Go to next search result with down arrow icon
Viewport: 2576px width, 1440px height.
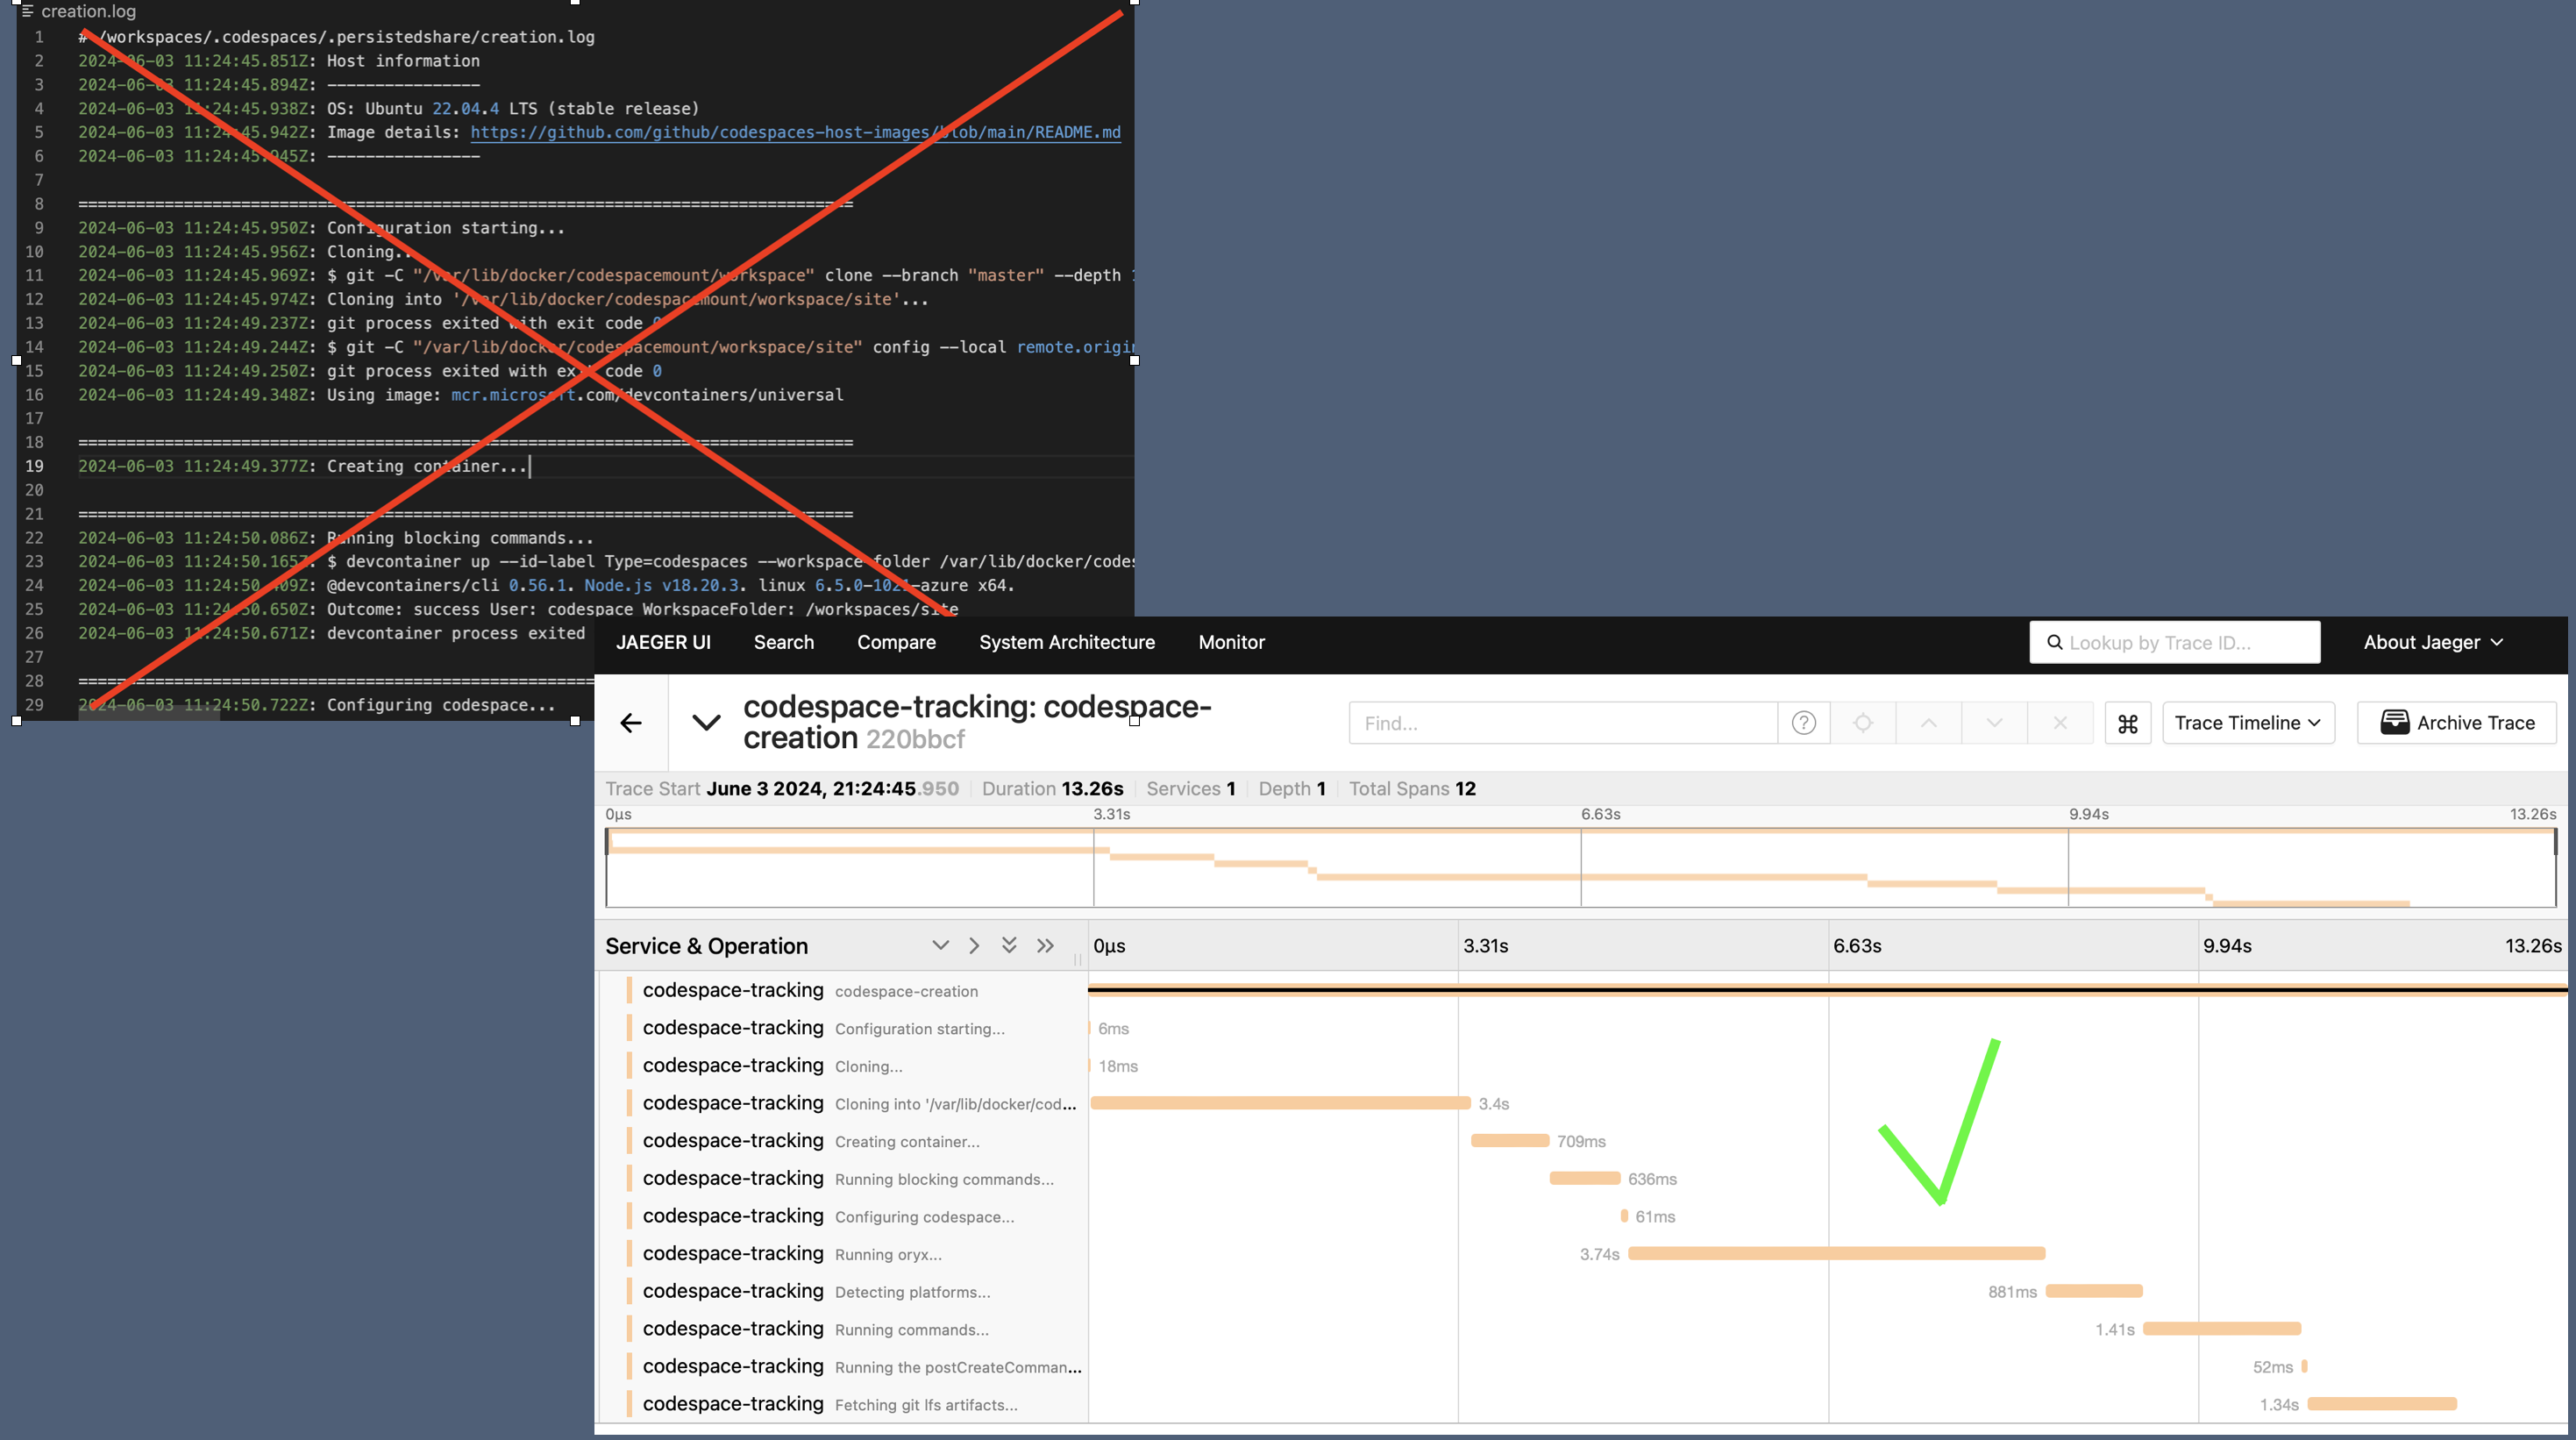click(x=1994, y=722)
